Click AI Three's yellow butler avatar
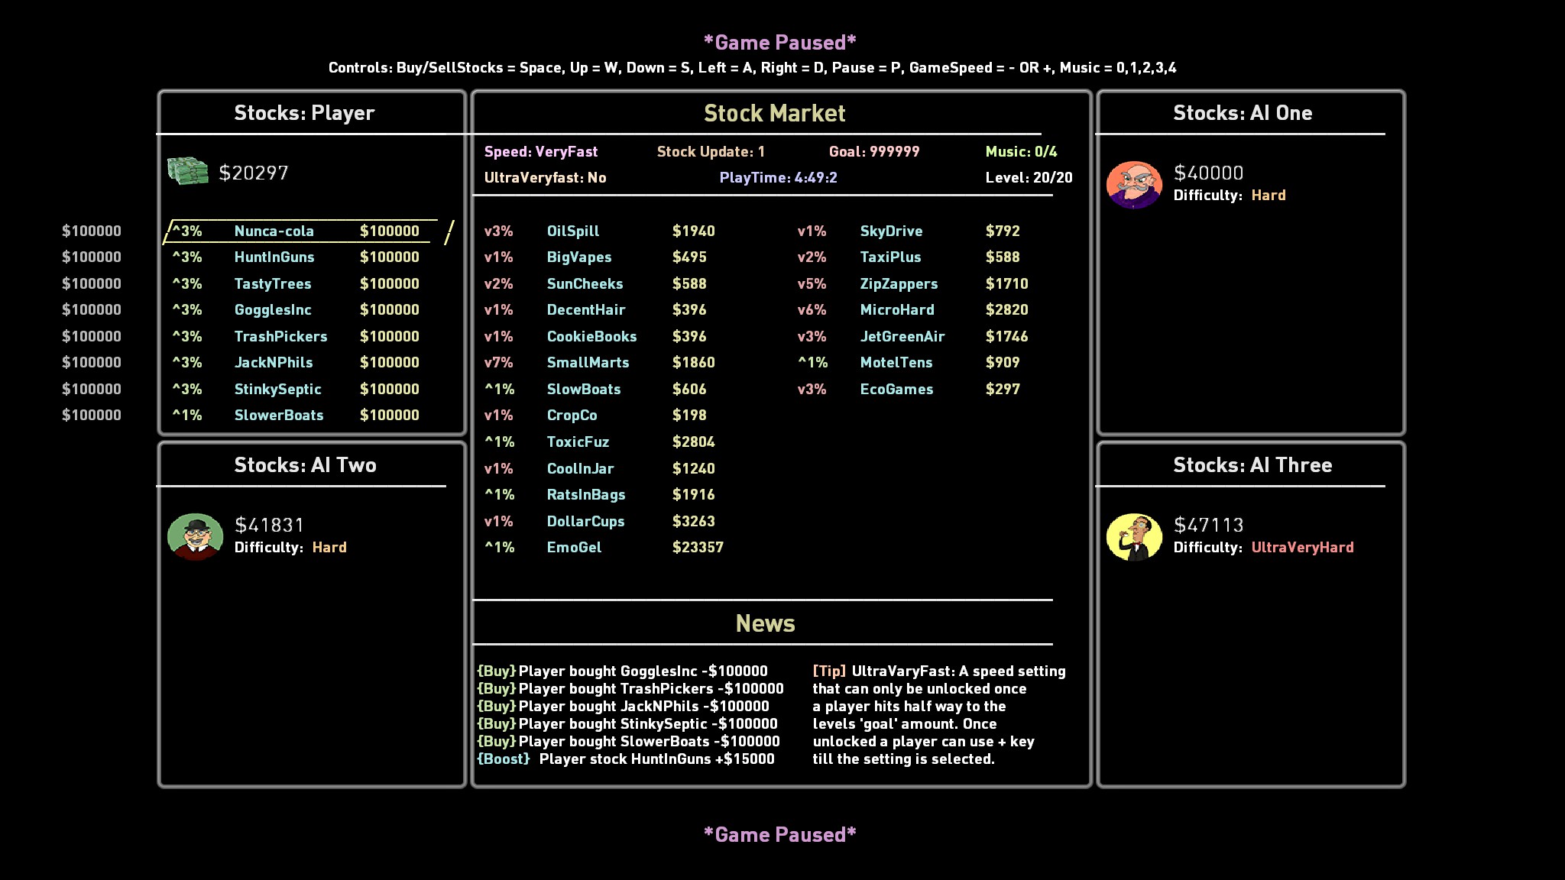Image resolution: width=1565 pixels, height=880 pixels. coord(1134,536)
